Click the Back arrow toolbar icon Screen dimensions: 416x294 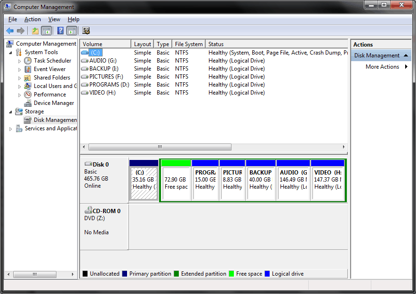(x=10, y=31)
